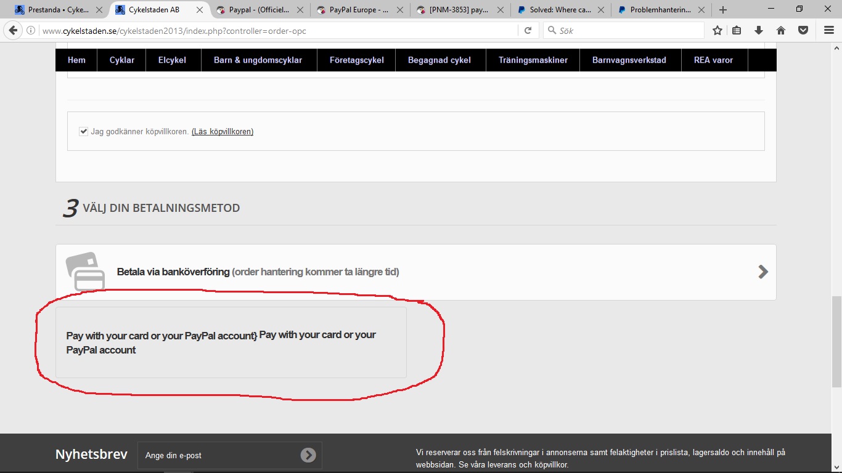842x473 pixels.
Task: Open the Företagscykel menu
Action: 357,60
